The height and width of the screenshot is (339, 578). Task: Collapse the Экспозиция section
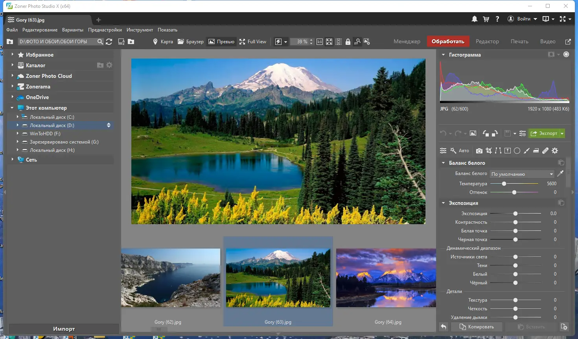pos(443,203)
